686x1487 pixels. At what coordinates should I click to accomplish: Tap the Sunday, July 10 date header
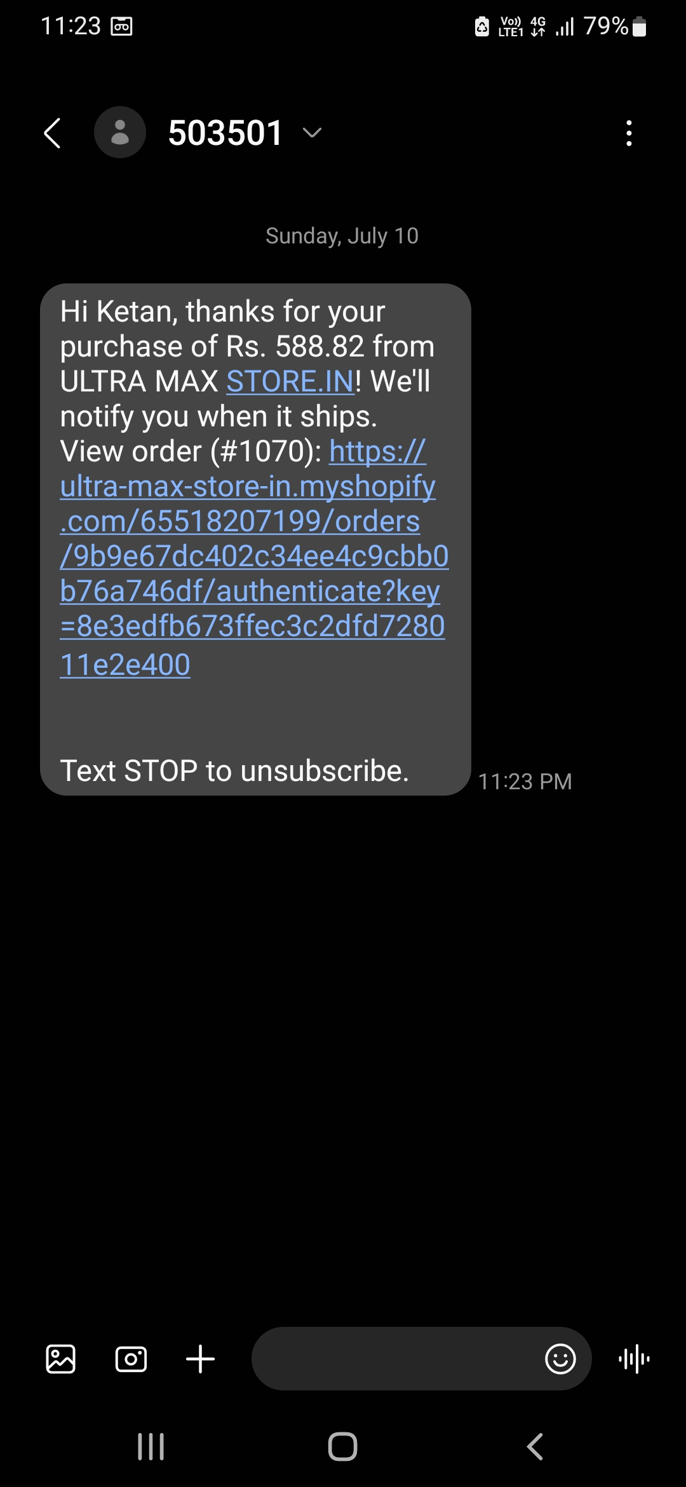pyautogui.click(x=342, y=236)
